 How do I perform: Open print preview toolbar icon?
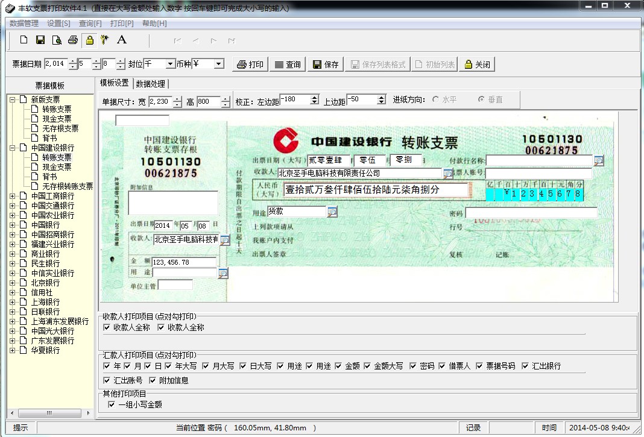(x=57, y=40)
